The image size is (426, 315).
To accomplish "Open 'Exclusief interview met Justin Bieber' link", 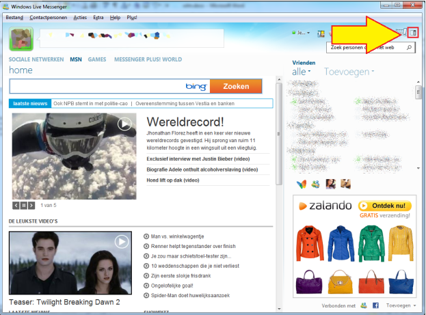I will tap(198, 159).
